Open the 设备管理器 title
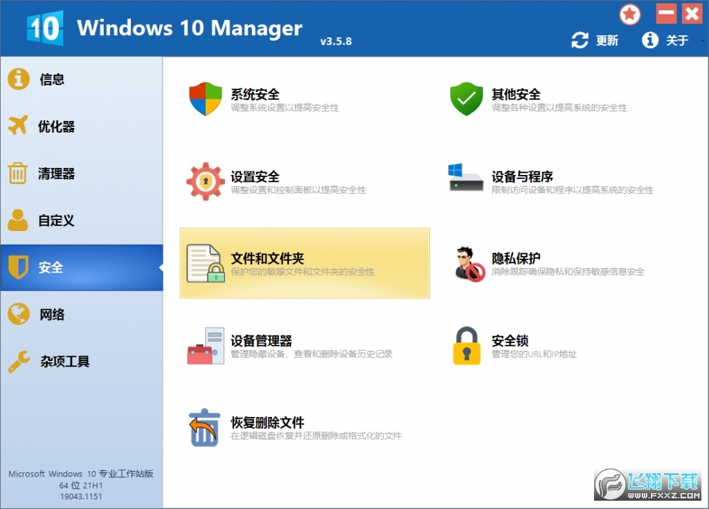The image size is (709, 509). coord(261,340)
